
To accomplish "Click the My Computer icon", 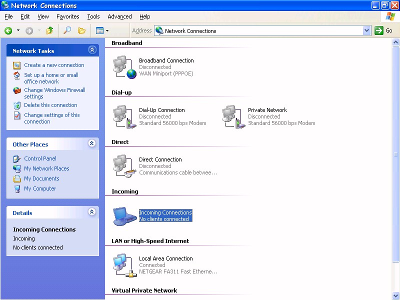I will (17, 189).
